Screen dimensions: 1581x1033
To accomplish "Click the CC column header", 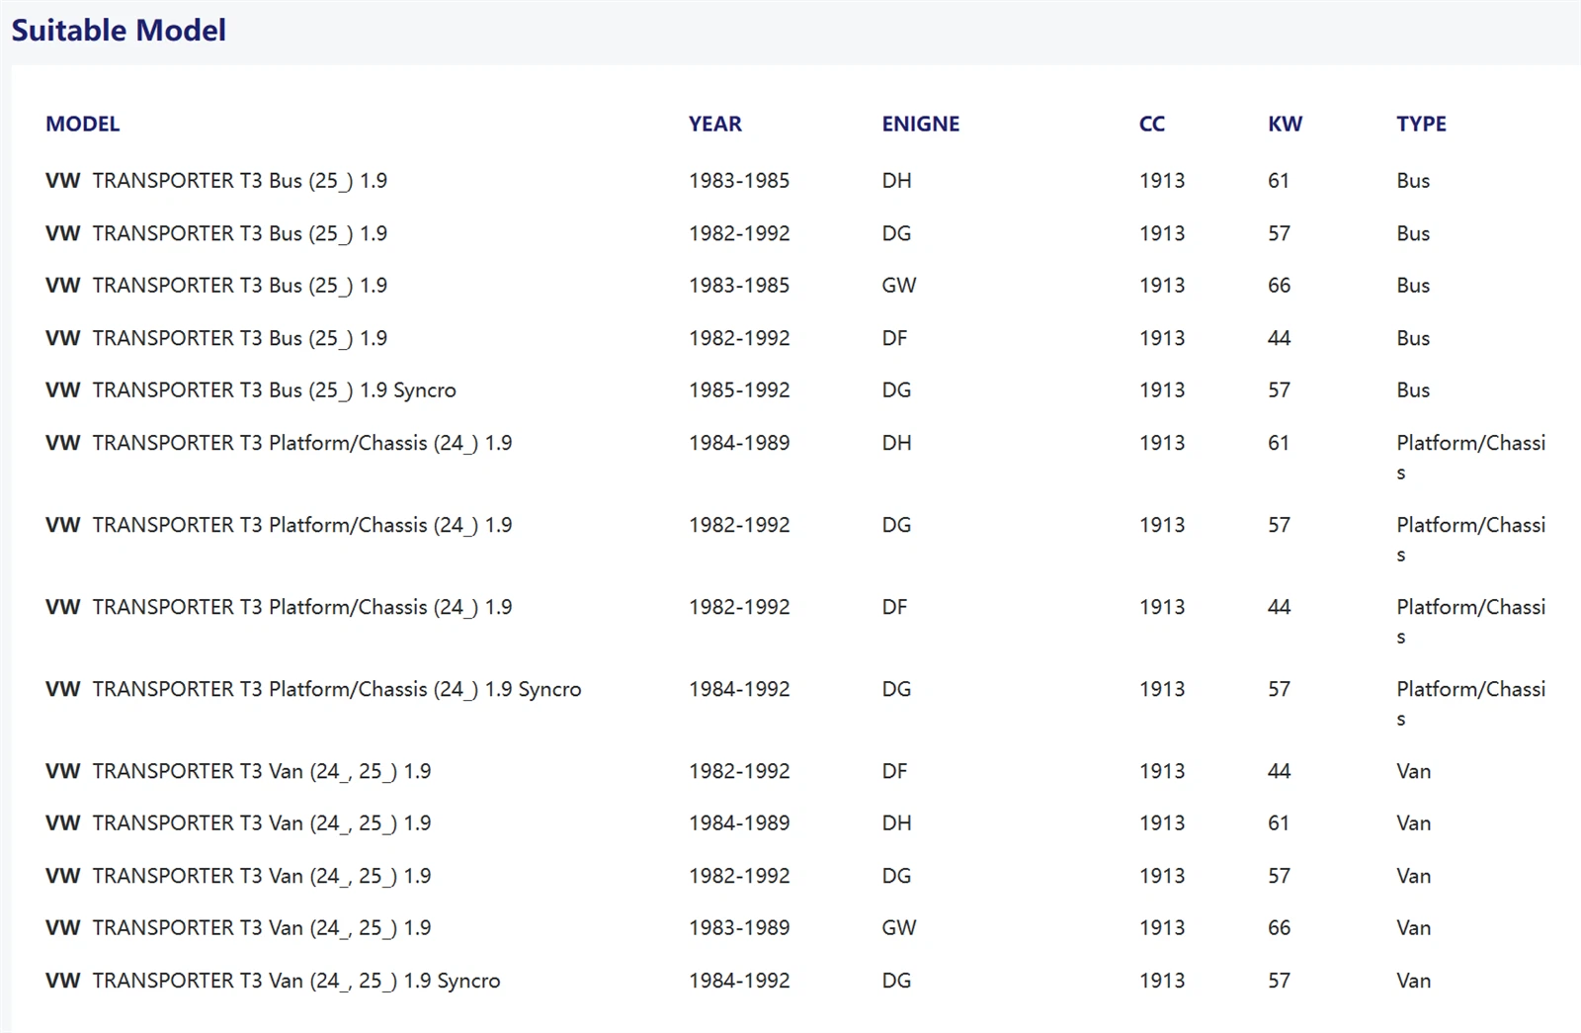I will (x=1152, y=124).
